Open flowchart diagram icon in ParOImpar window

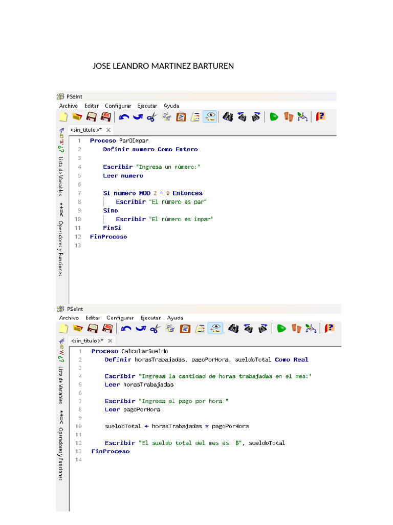pyautogui.click(x=303, y=117)
